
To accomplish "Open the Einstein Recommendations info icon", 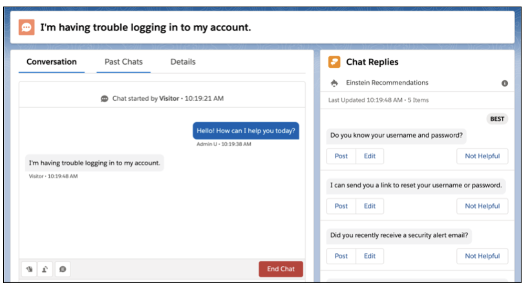I will (505, 83).
